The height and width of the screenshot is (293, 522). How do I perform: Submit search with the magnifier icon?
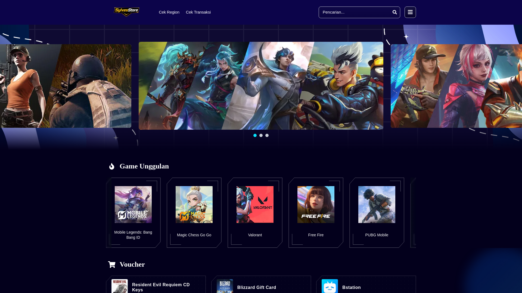(395, 12)
